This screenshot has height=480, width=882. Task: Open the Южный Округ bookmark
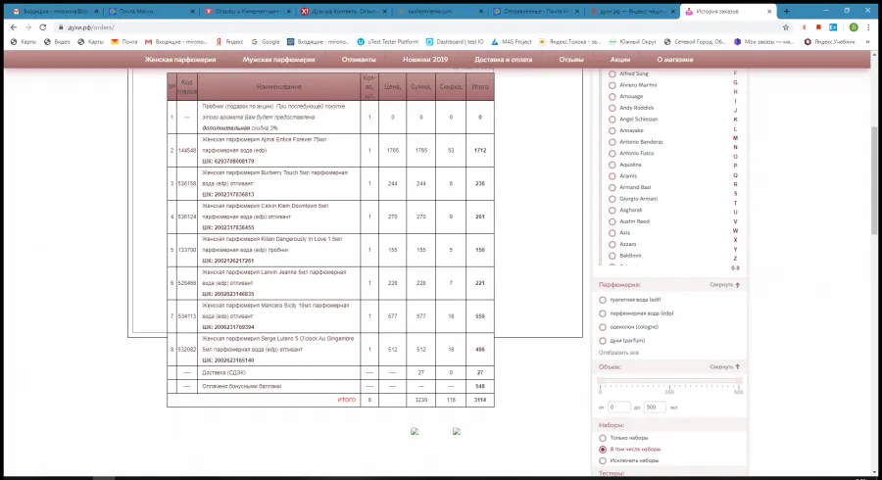point(632,41)
